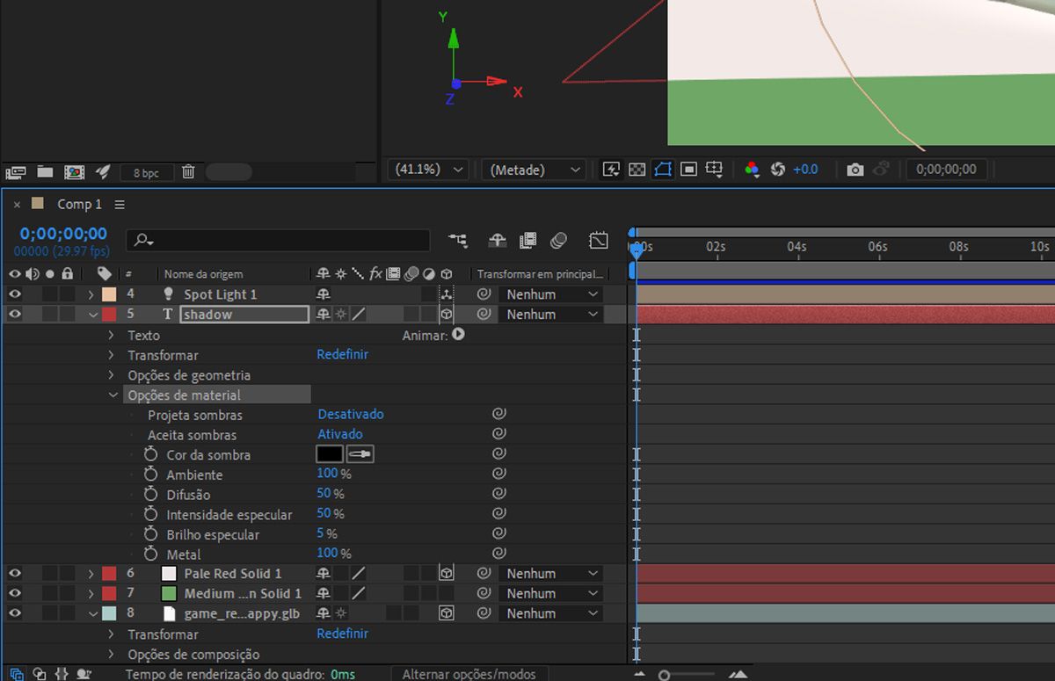Click Redefinir next to shadow layer's Transformar
This screenshot has height=681, width=1055.
[342, 355]
